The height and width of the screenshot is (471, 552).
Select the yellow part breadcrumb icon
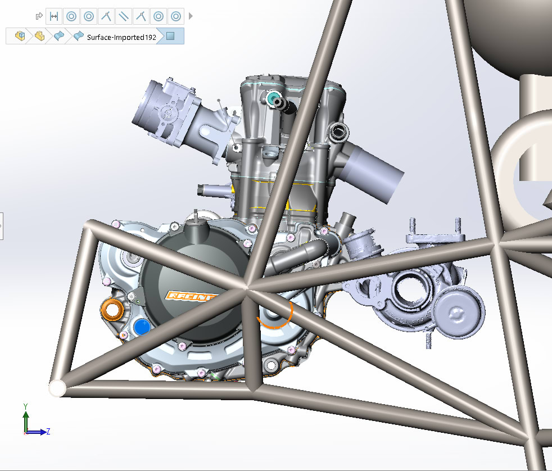tap(39, 36)
